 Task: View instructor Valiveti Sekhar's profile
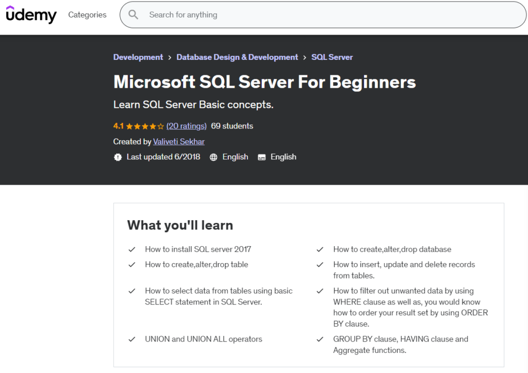pos(178,141)
